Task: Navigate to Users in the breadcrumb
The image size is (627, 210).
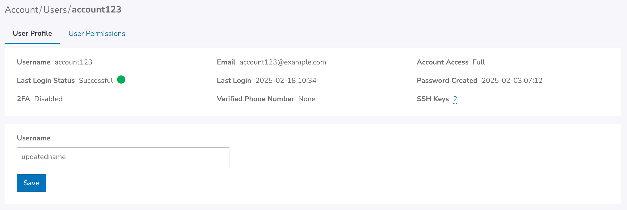Action: pos(55,10)
